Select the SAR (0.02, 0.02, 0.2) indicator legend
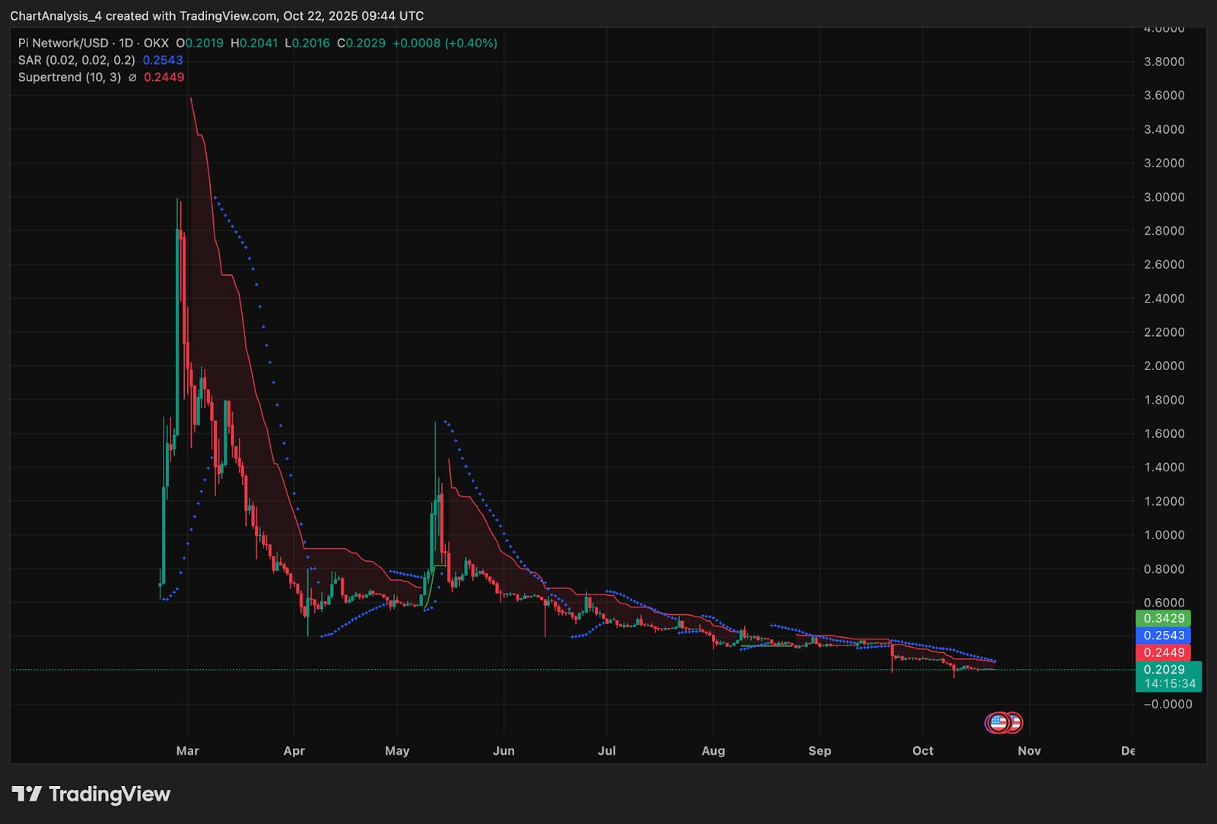This screenshot has height=824, width=1217. click(77, 60)
